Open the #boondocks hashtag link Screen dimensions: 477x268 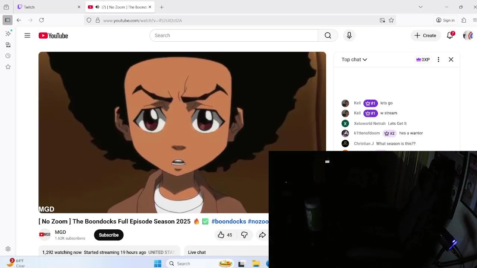228,221
